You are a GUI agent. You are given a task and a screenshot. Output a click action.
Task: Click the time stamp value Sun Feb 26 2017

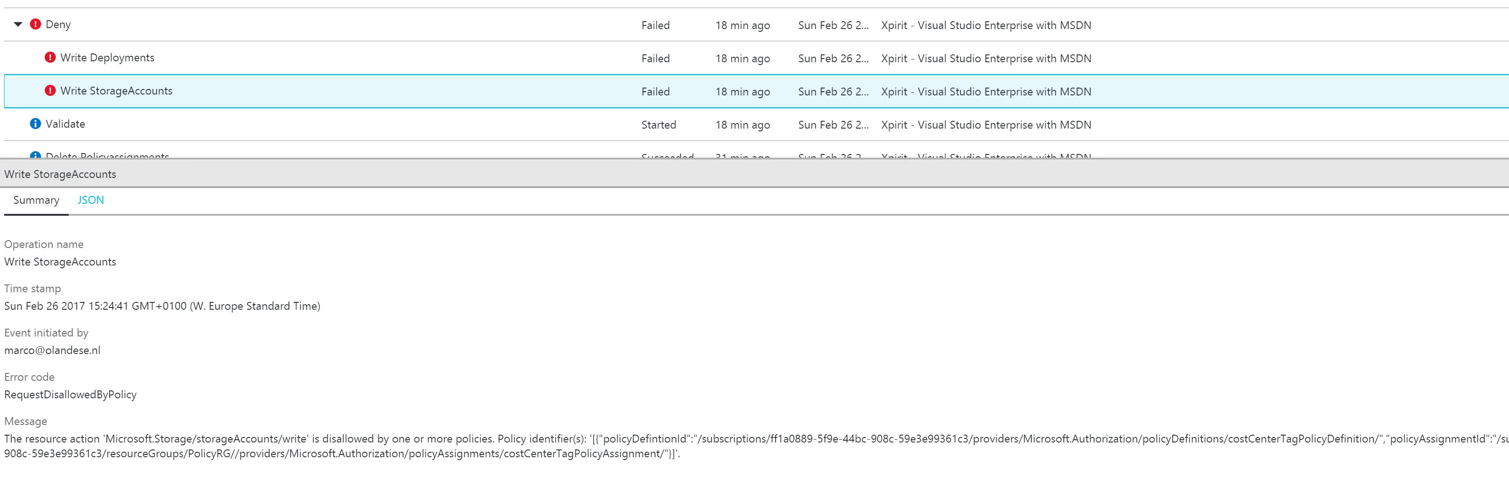(162, 306)
